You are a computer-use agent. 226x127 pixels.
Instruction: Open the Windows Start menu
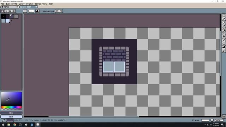3,125
